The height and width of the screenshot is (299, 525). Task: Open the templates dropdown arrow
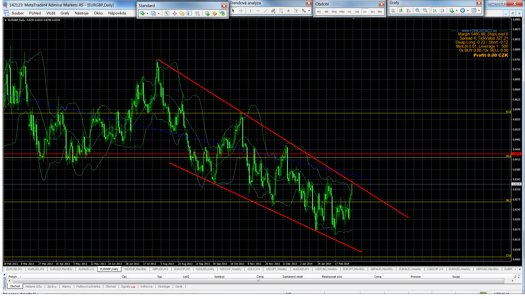tap(479, 11)
